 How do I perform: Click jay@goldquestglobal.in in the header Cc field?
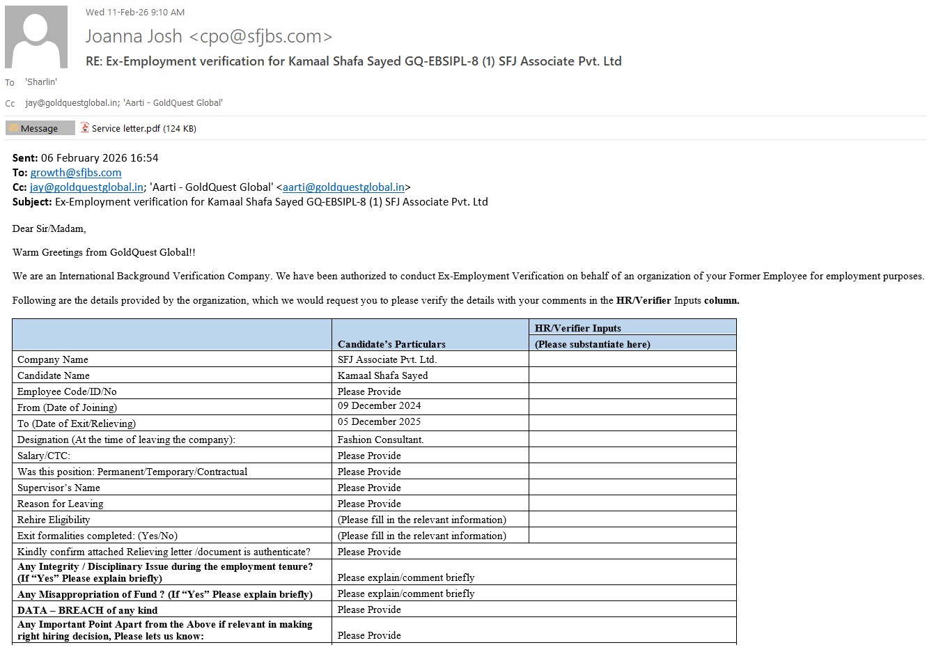(72, 103)
